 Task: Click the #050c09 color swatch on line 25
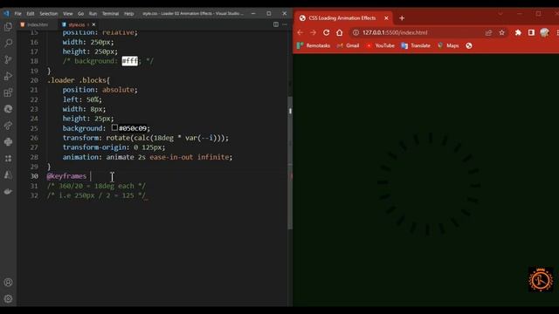click(x=114, y=127)
